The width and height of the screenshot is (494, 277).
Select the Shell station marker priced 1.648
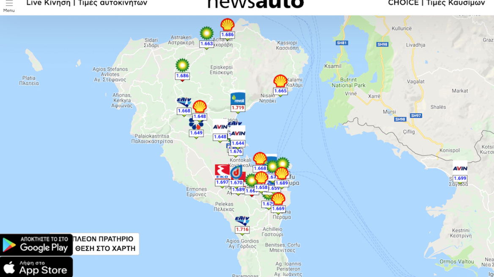[200, 107]
